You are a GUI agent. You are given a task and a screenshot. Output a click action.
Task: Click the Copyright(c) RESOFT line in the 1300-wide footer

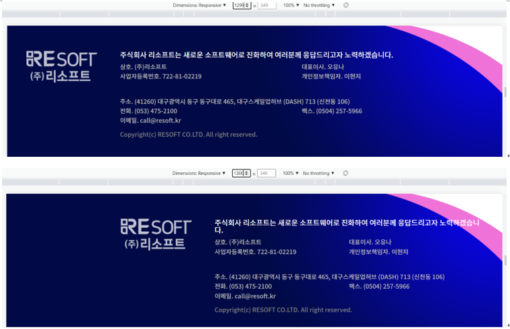click(283, 310)
